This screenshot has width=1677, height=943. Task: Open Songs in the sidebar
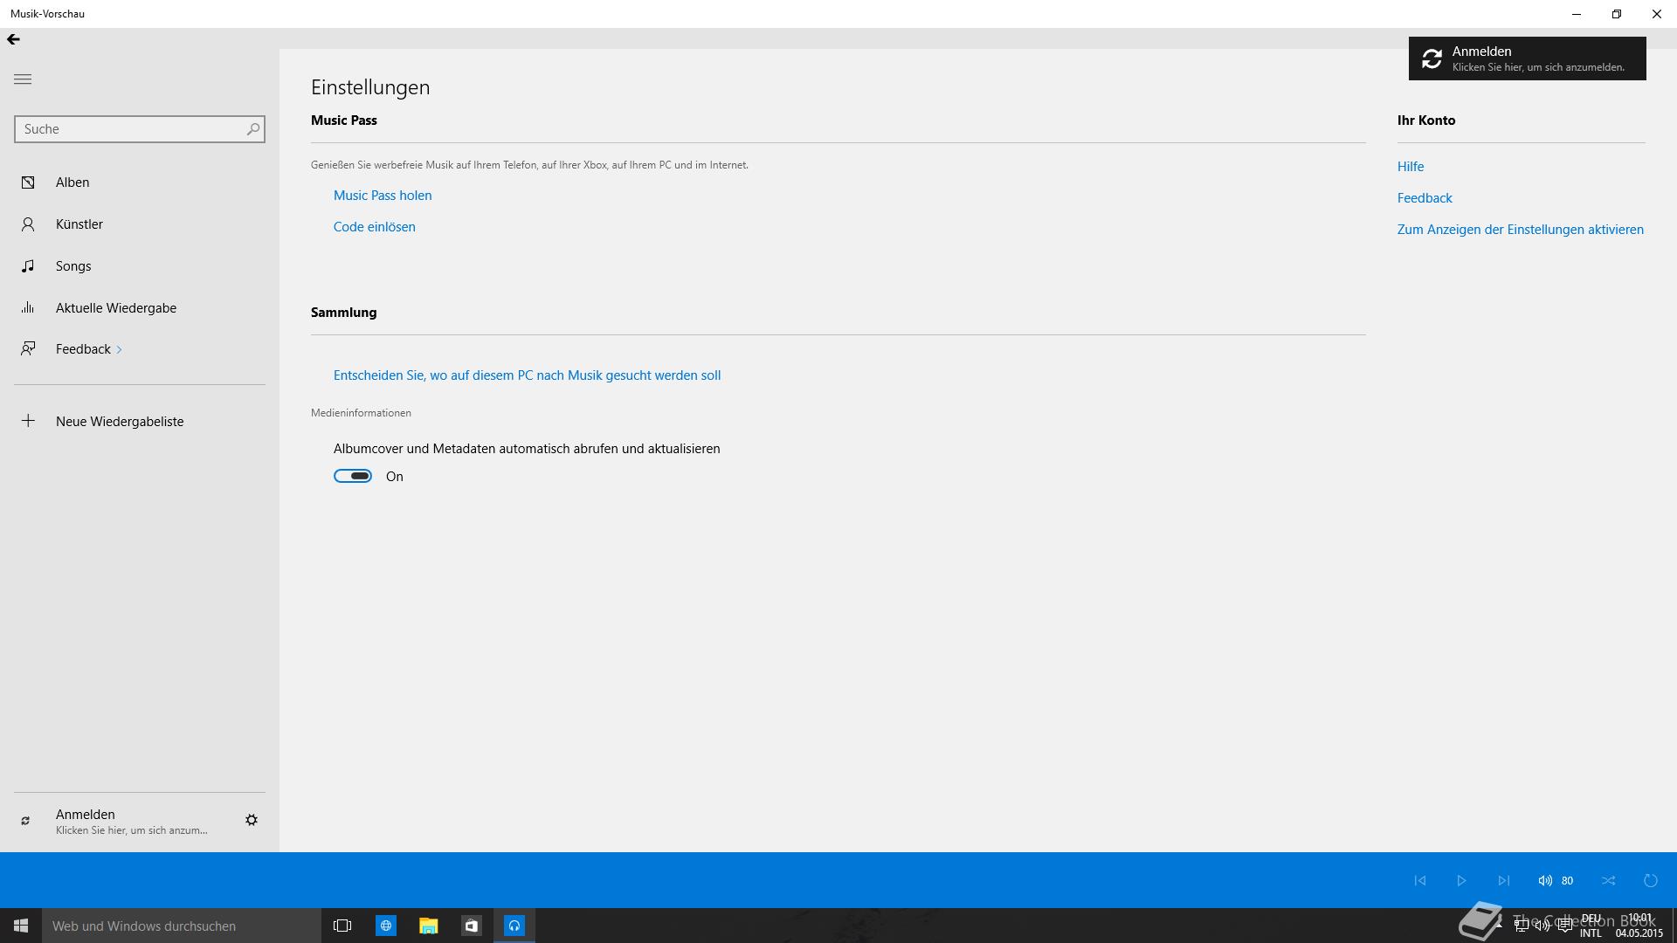tap(140, 266)
